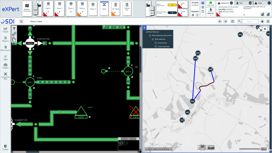
Task: Open Reports from the left sidebar
Action: (x=5, y=39)
